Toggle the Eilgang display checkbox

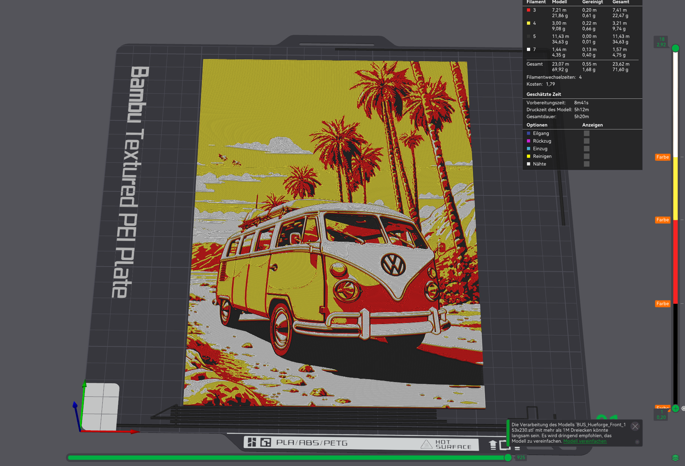587,133
